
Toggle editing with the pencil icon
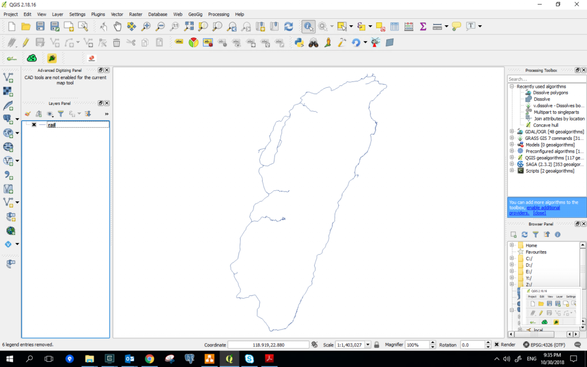(x=26, y=42)
